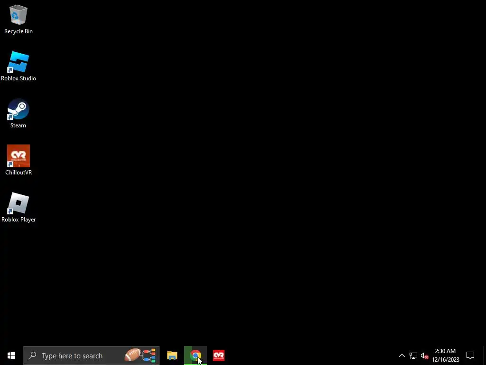486x365 pixels.
Task: Click the ChilloutVR label text
Action: click(19, 173)
